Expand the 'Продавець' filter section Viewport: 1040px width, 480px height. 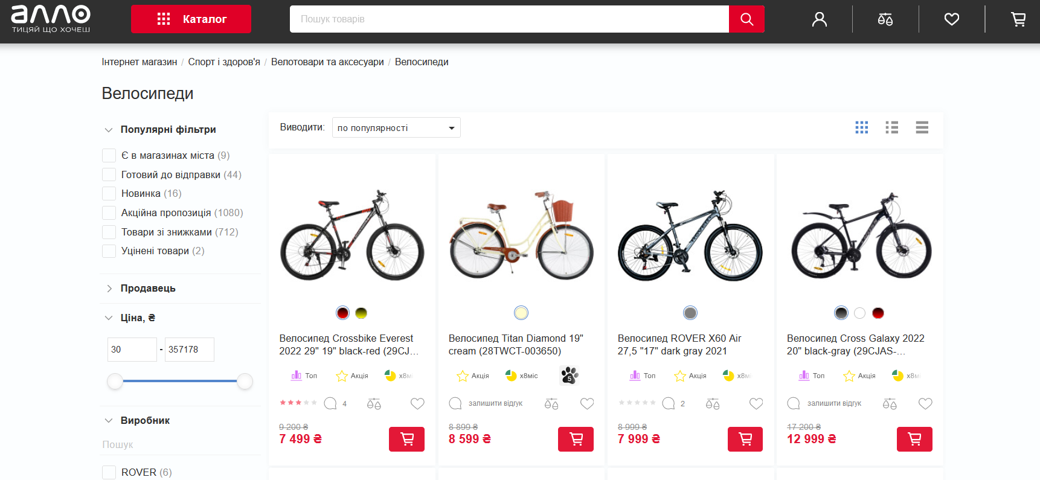tap(148, 289)
